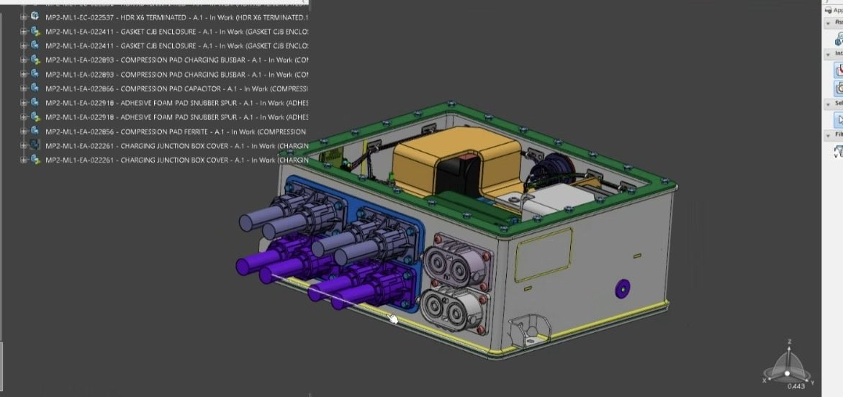
Task: Select the yellow rectangular label outline on the enclosure
Action: point(543,255)
